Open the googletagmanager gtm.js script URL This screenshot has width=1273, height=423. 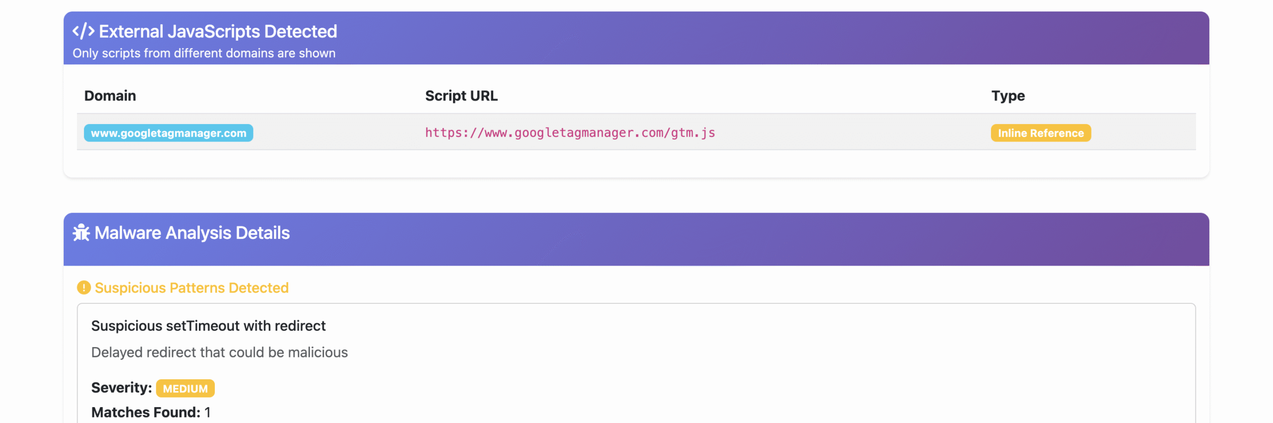click(x=569, y=133)
